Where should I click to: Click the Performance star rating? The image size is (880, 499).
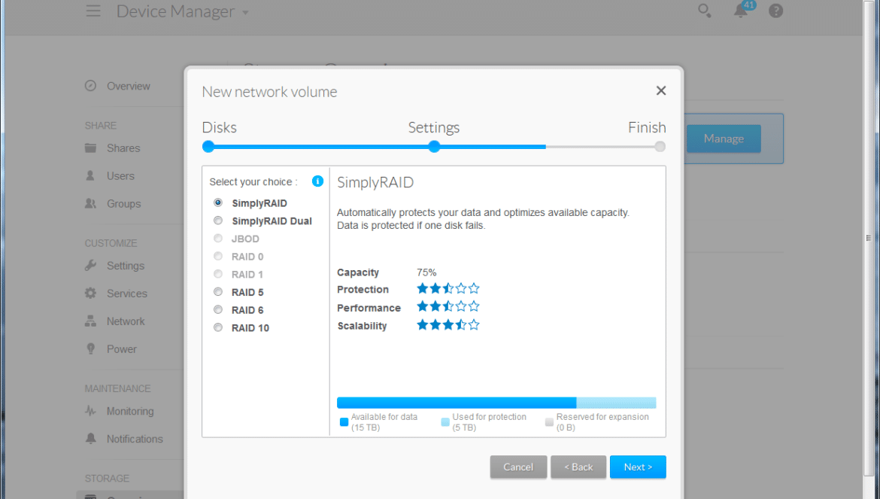point(448,306)
